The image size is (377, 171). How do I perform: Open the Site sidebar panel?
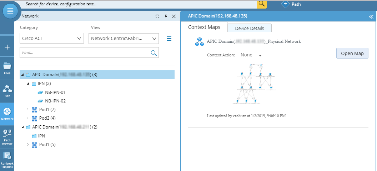click(7, 91)
